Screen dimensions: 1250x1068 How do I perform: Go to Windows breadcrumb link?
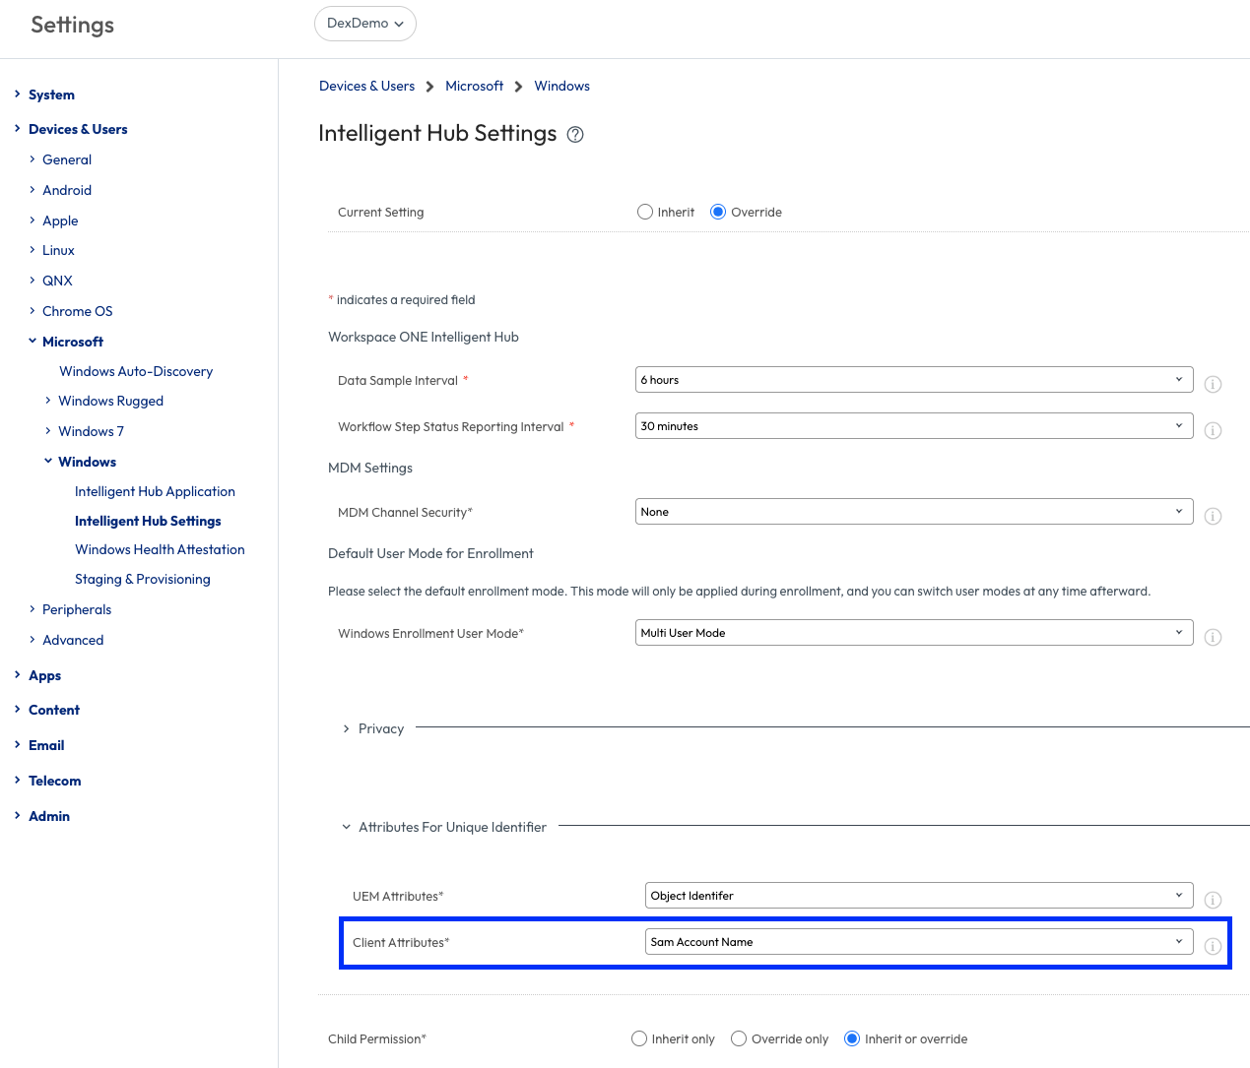(x=561, y=87)
